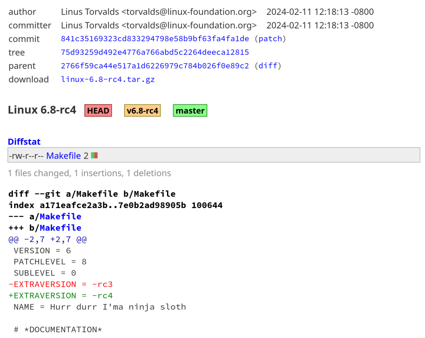Viewport: 425px width, 338px height.
Task: Click the red HEAD ref badge
Action: (x=98, y=111)
